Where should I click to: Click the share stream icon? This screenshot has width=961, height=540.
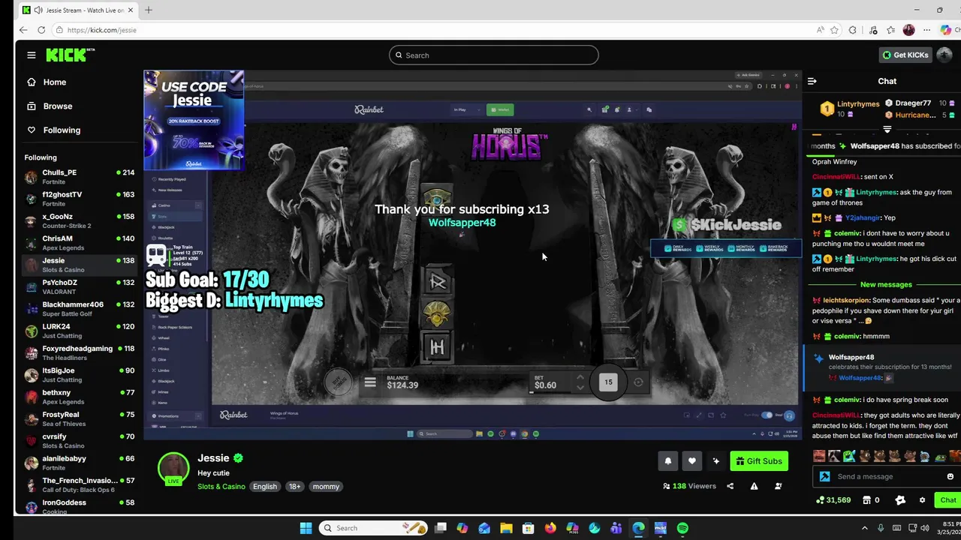(730, 486)
